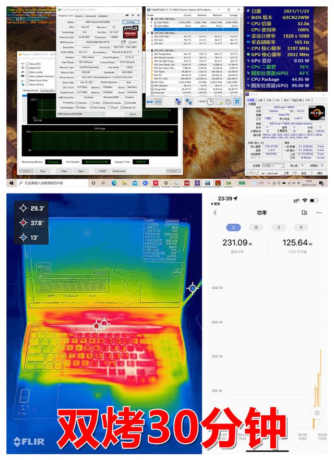Click the red AMD software taskbar icon
Image resolution: width=334 pixels, height=460 pixels.
pos(156,183)
